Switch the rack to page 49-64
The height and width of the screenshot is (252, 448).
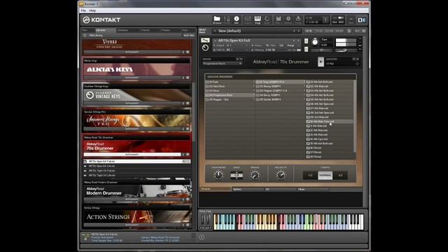point(339,31)
